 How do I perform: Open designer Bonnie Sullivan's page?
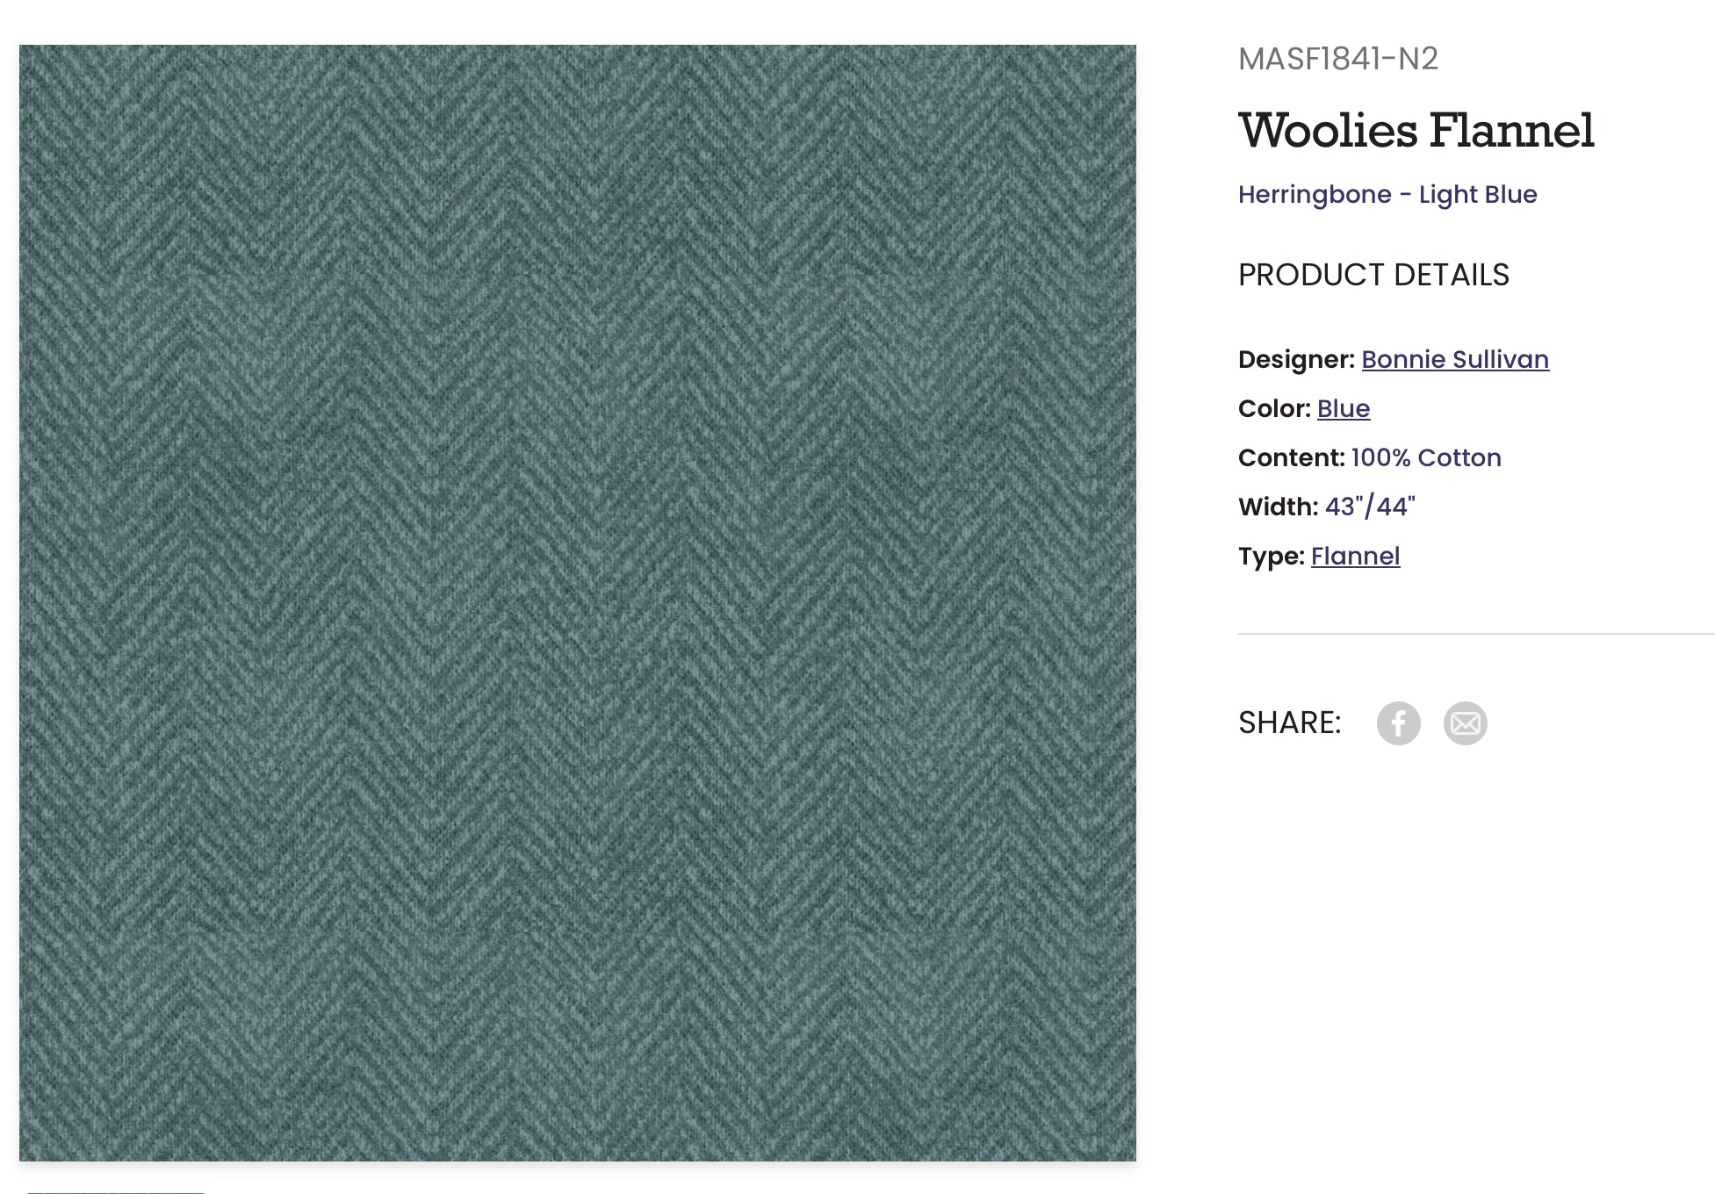point(1454,359)
